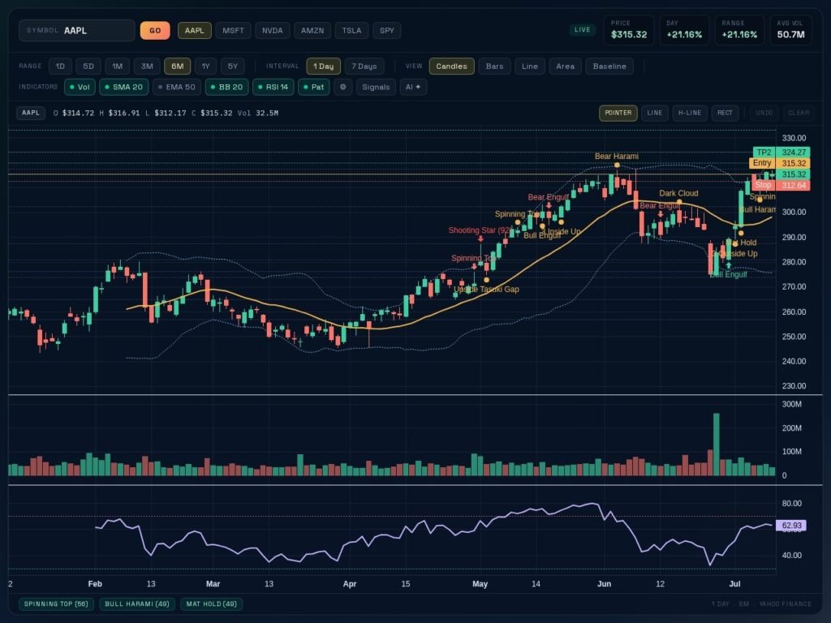Click the PRICE $315.32 stat card
Screen dimensions: 831x623
point(629,30)
